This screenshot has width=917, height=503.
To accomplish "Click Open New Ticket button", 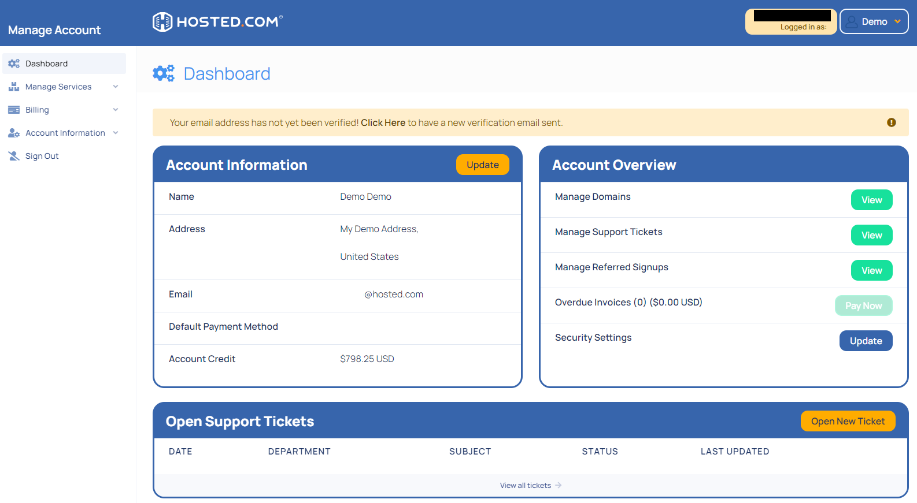I will click(x=848, y=421).
